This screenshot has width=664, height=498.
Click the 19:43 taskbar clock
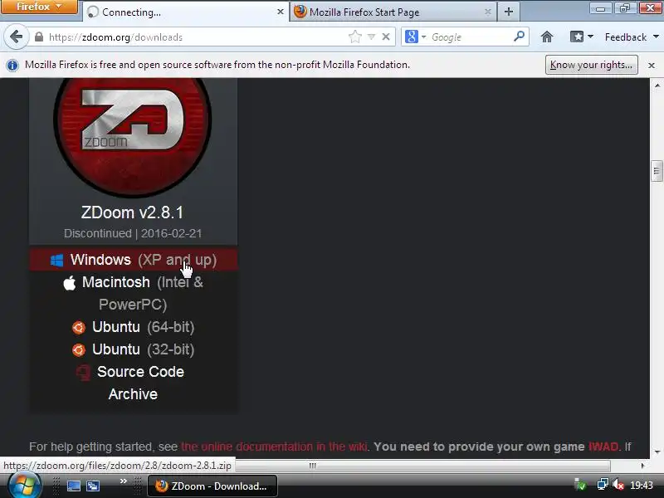coord(641,485)
